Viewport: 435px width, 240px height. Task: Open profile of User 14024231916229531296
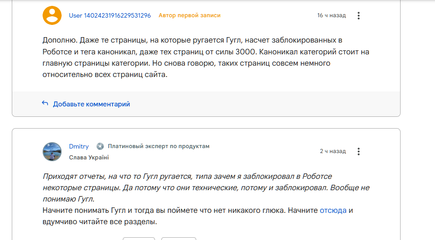click(110, 15)
